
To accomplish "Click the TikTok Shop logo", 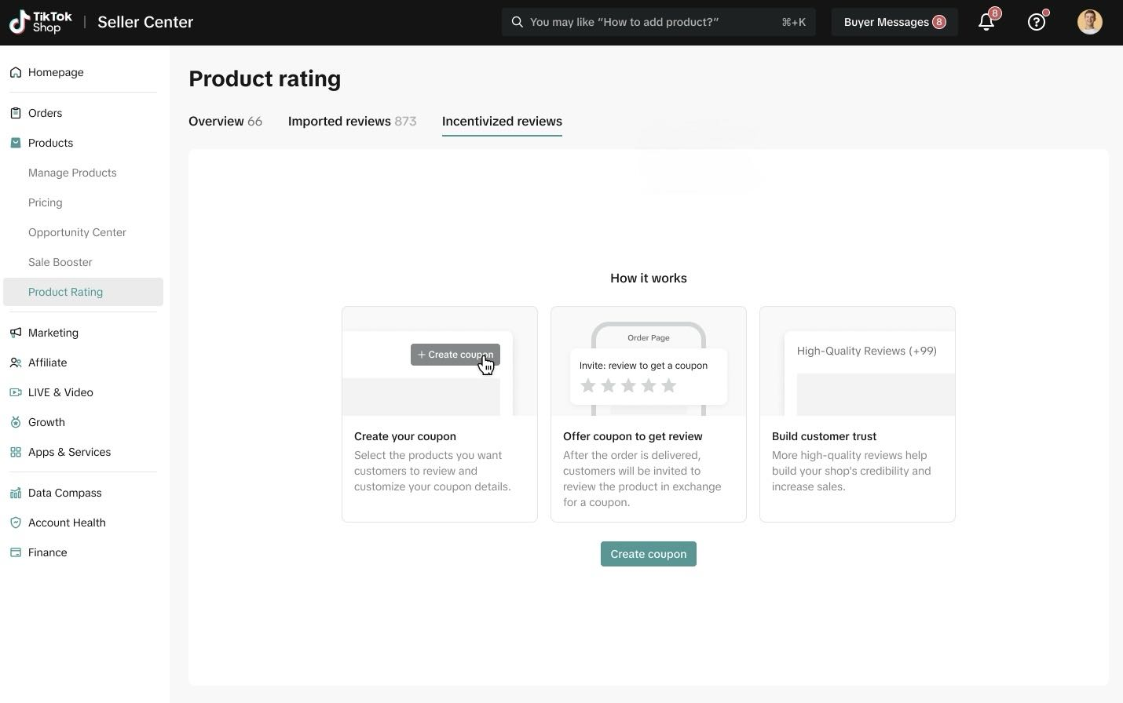I will [x=40, y=22].
